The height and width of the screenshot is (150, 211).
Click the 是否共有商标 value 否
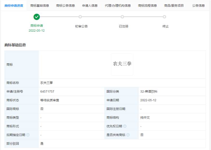click(x=142, y=135)
